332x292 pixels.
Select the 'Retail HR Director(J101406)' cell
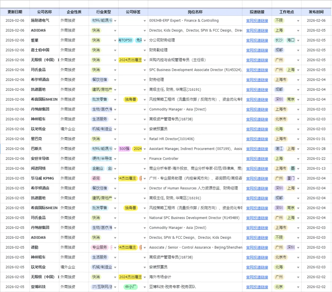click(x=195, y=139)
